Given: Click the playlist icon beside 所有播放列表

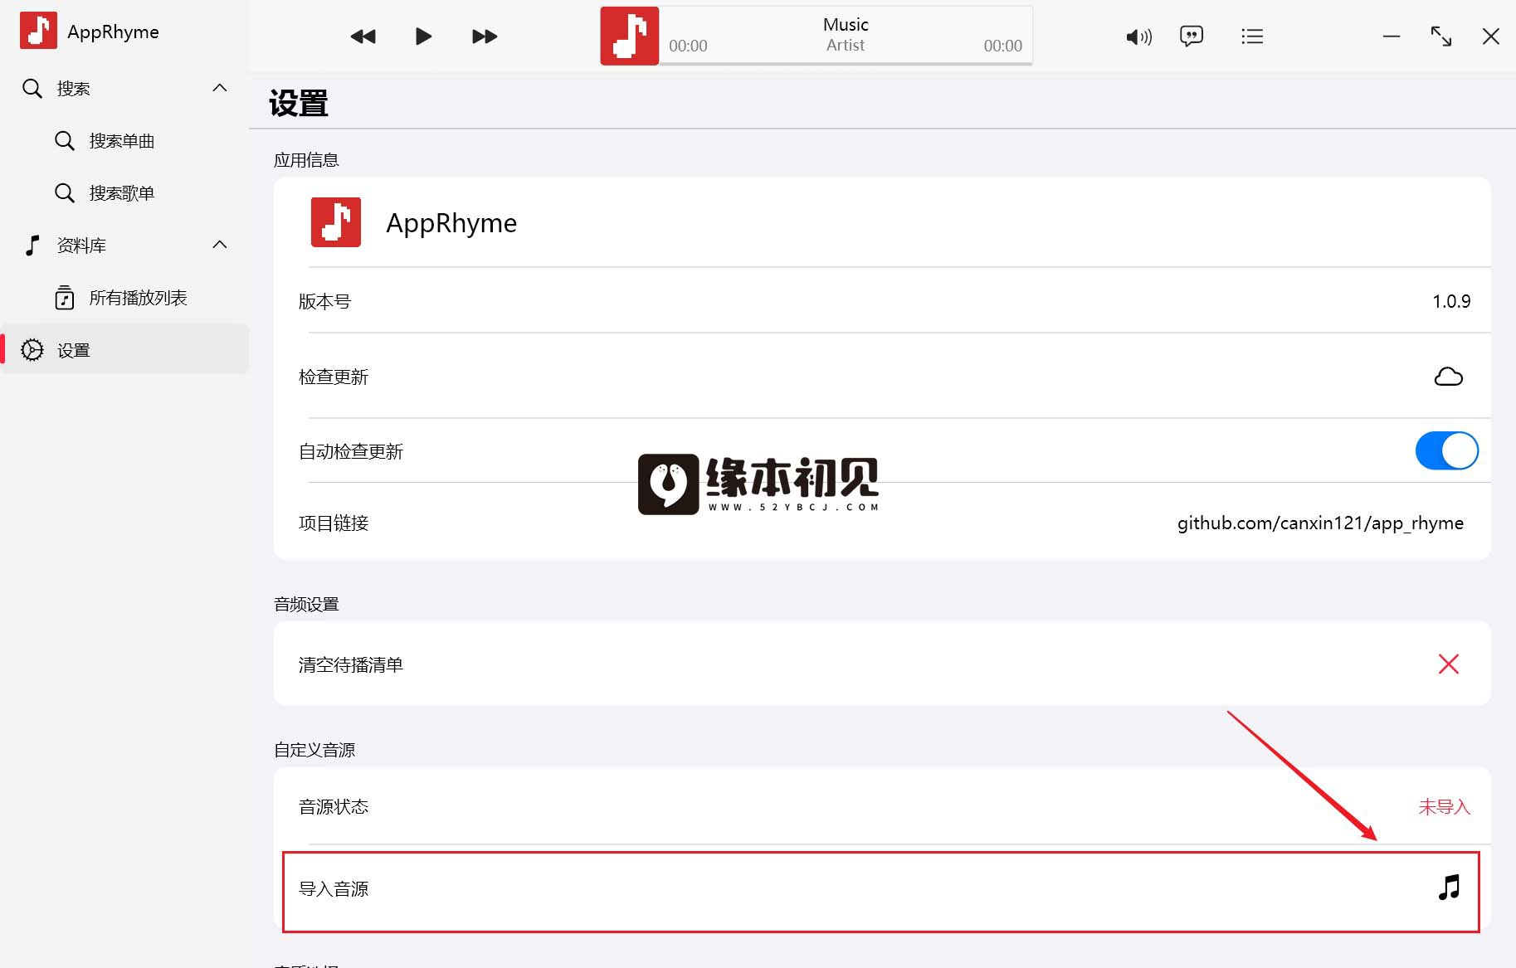Looking at the screenshot, I should tap(65, 298).
